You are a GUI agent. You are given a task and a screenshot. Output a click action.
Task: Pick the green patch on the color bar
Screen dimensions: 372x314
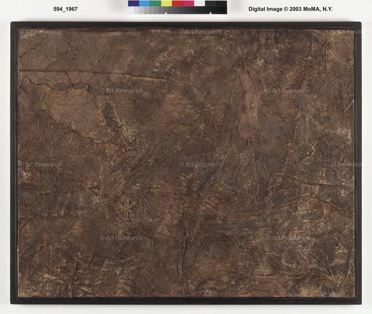point(156,3)
